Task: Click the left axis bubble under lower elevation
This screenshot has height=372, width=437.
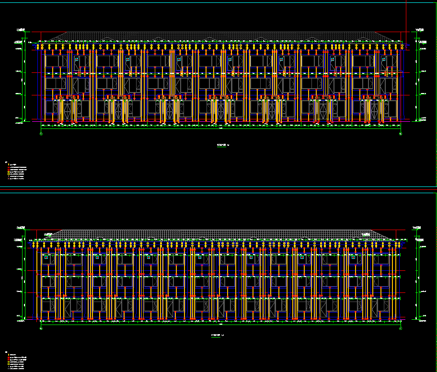Action: pyautogui.click(x=41, y=328)
